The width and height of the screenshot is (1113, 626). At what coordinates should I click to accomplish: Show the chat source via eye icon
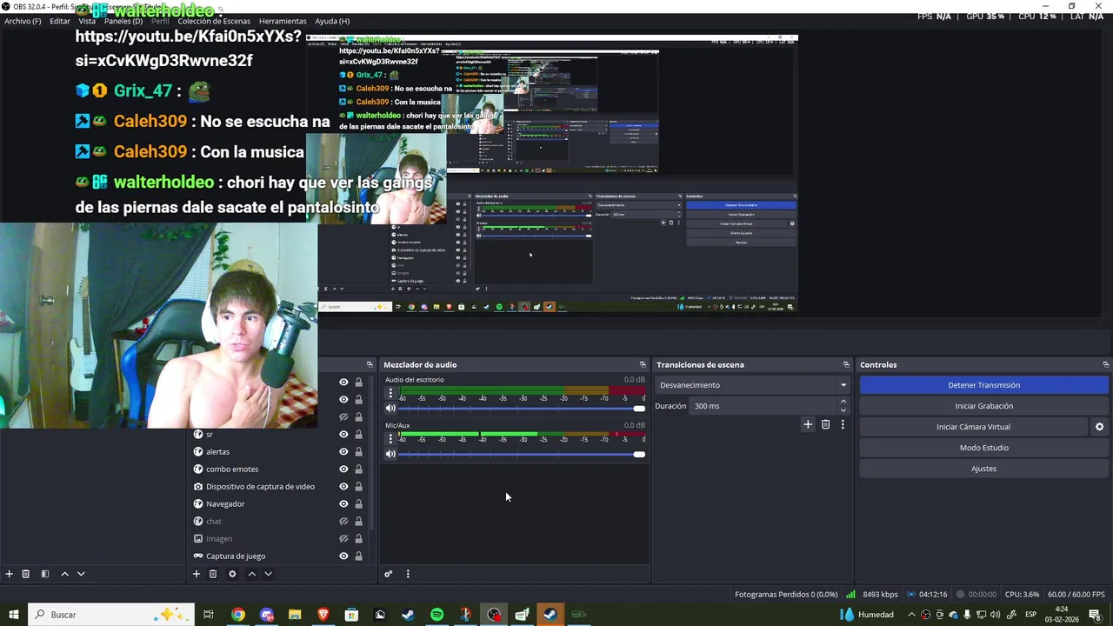tap(343, 522)
